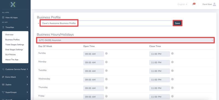Clear Monday close time with its x icon
The height and width of the screenshot is (100, 219).
pyautogui.click(x=172, y=62)
